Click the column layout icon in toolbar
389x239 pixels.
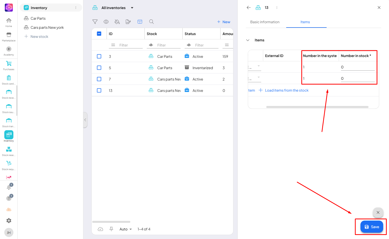(x=140, y=22)
